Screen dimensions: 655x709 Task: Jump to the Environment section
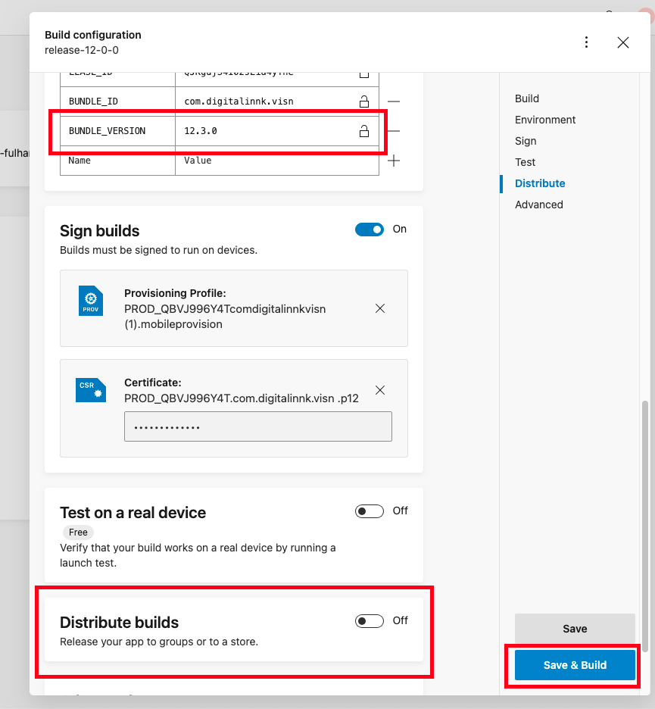pyautogui.click(x=545, y=120)
